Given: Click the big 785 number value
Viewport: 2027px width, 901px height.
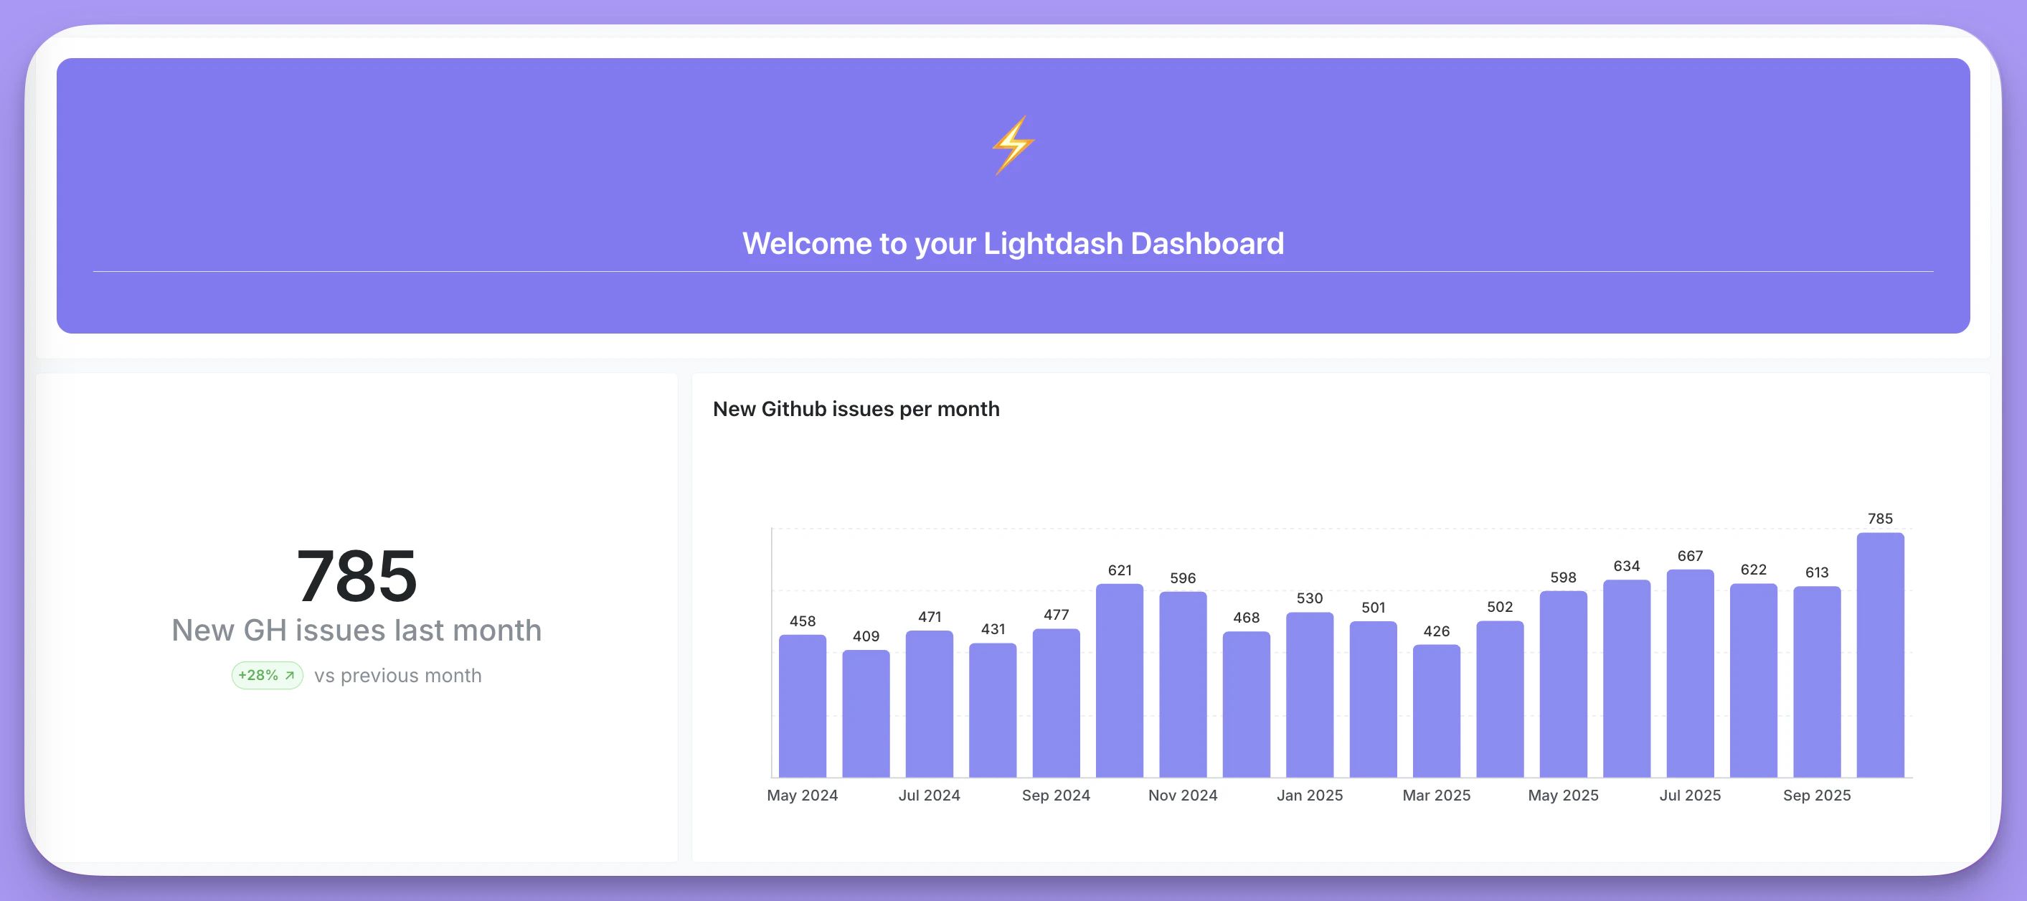Looking at the screenshot, I should click(356, 575).
